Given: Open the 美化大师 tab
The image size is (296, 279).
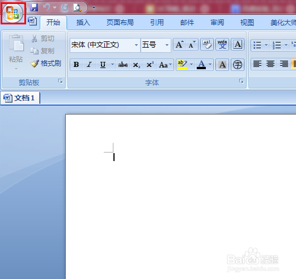Looking at the screenshot, I should 283,23.
